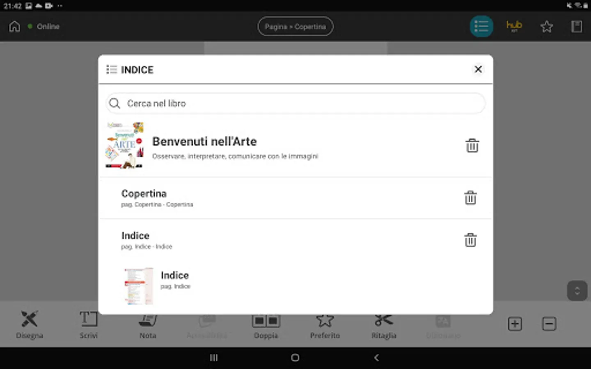Close the INDICE dialog
Screen dimensions: 591x369
[478, 69]
